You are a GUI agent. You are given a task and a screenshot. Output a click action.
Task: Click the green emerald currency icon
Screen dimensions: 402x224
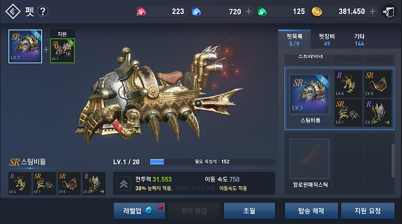tap(262, 12)
